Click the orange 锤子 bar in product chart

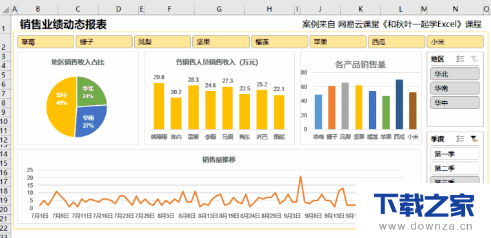point(332,108)
